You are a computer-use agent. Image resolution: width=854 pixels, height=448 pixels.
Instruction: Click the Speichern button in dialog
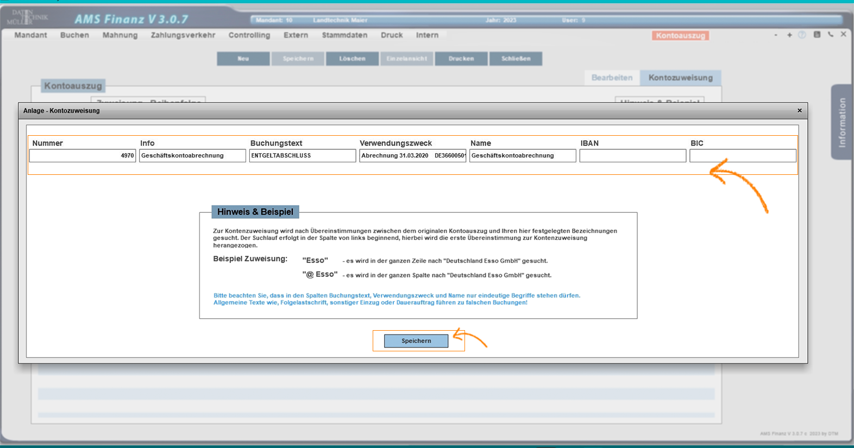[x=416, y=341]
